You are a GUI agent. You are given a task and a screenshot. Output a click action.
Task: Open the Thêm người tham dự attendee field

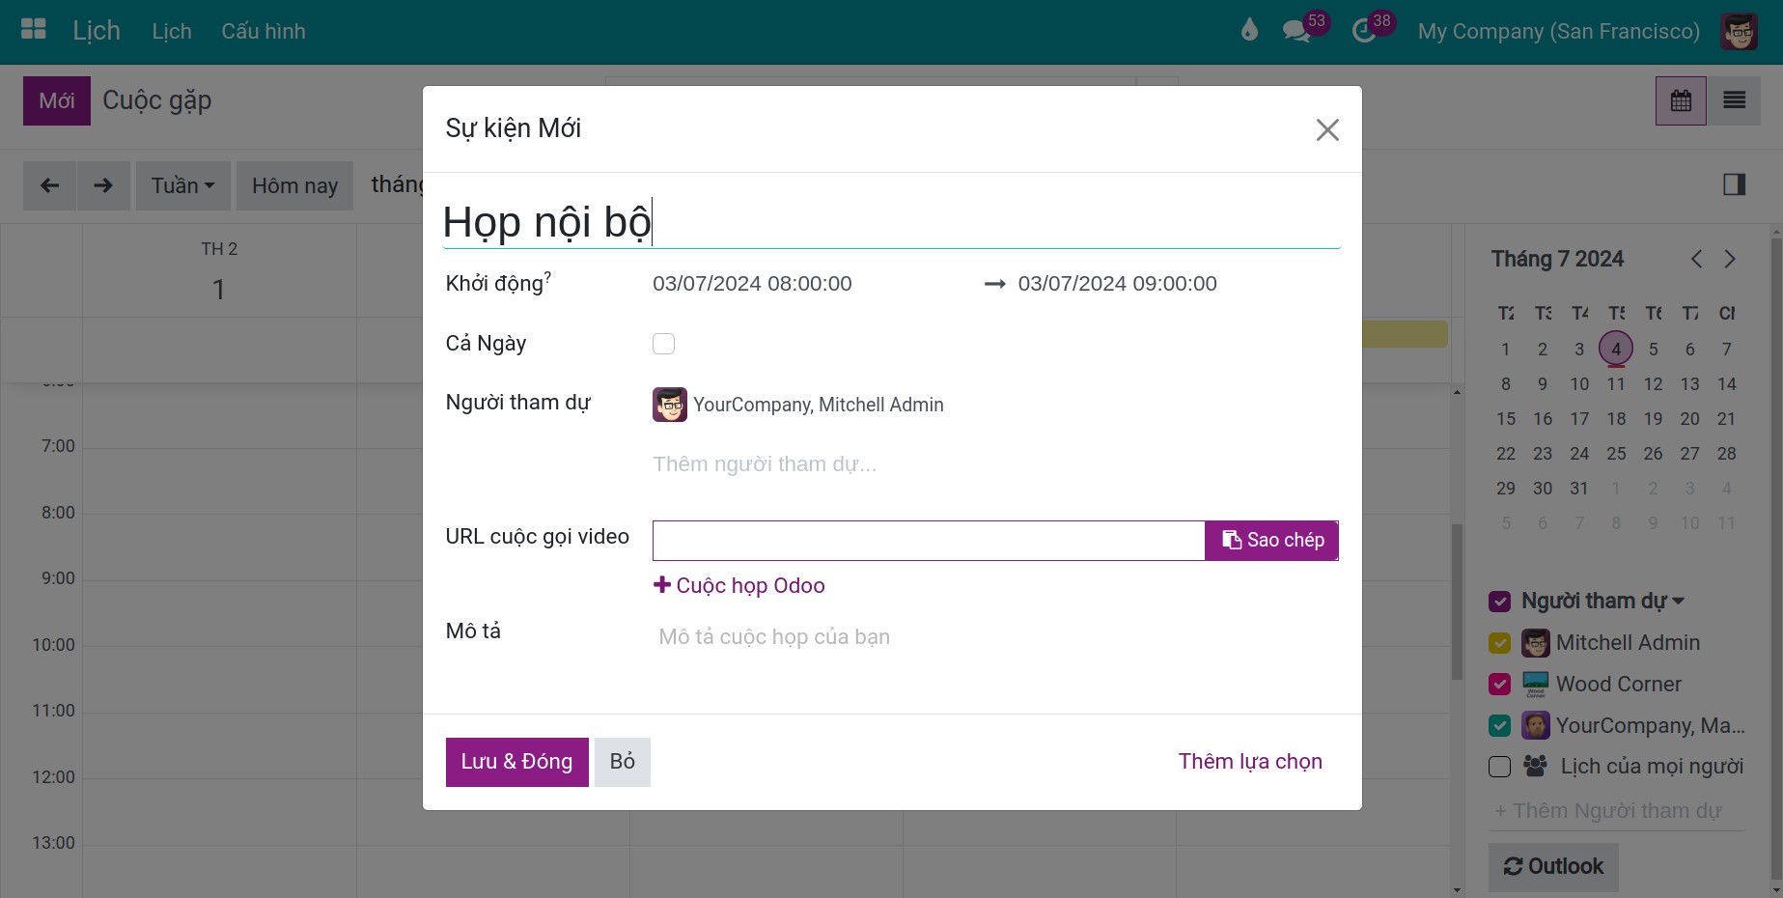[994, 464]
